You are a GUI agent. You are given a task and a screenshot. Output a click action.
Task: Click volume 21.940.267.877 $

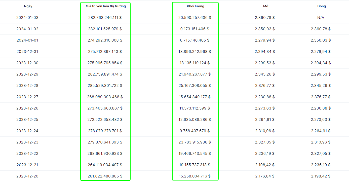click(x=195, y=74)
